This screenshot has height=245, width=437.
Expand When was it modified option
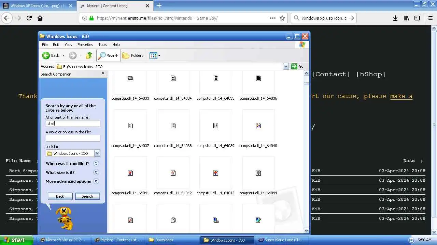(96, 164)
